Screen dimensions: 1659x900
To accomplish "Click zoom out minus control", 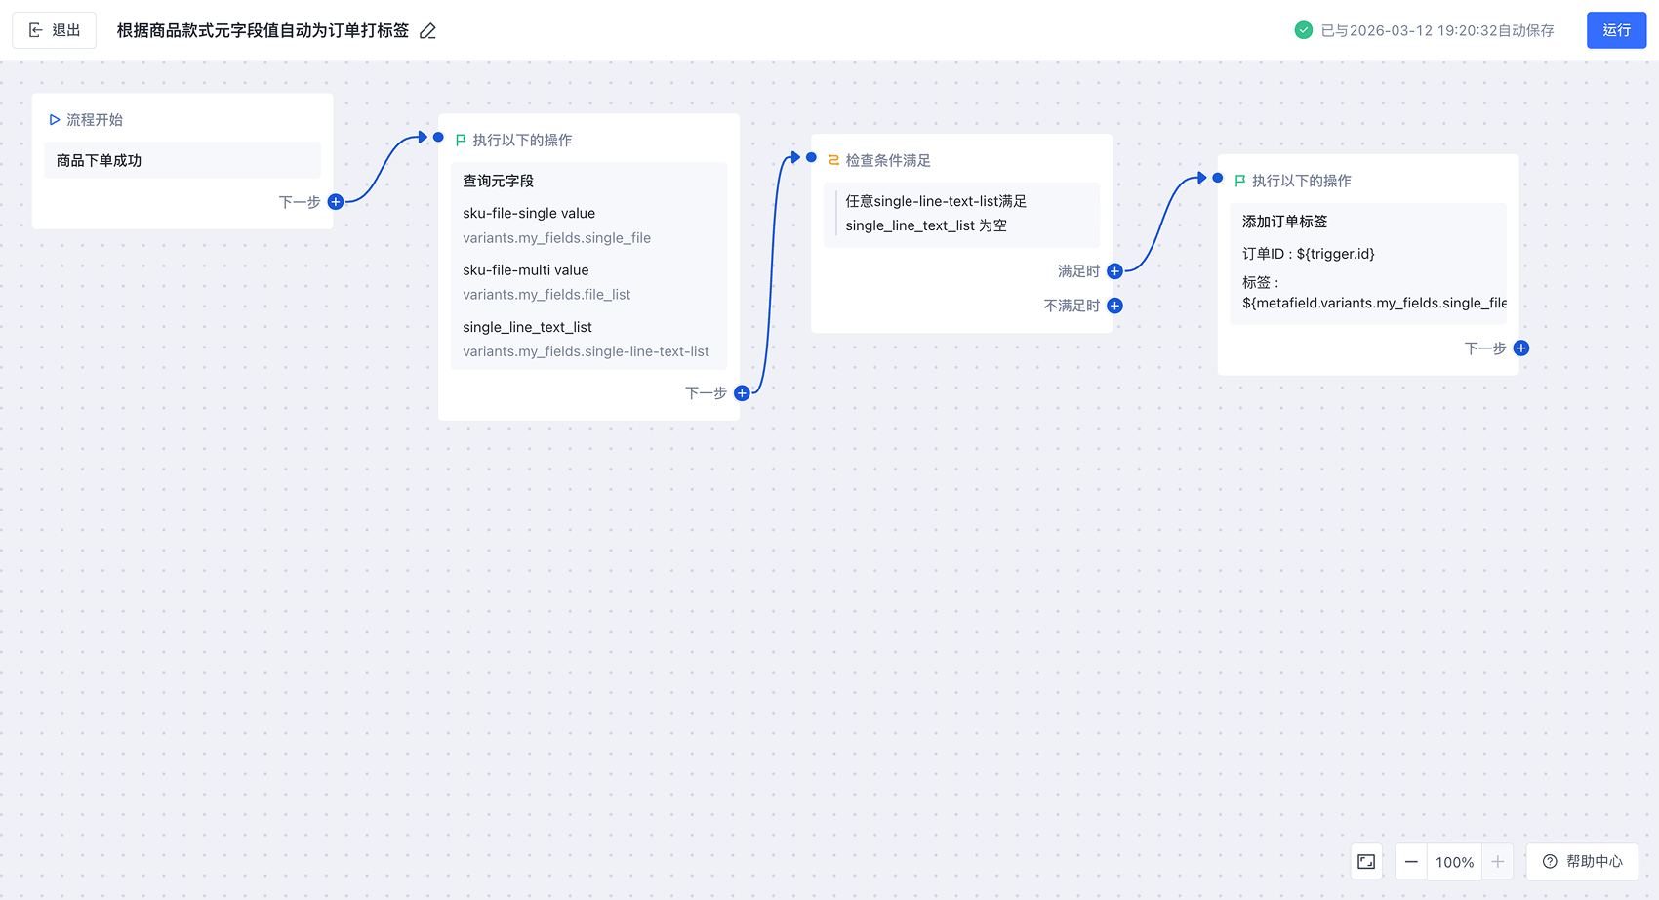I will 1411,861.
